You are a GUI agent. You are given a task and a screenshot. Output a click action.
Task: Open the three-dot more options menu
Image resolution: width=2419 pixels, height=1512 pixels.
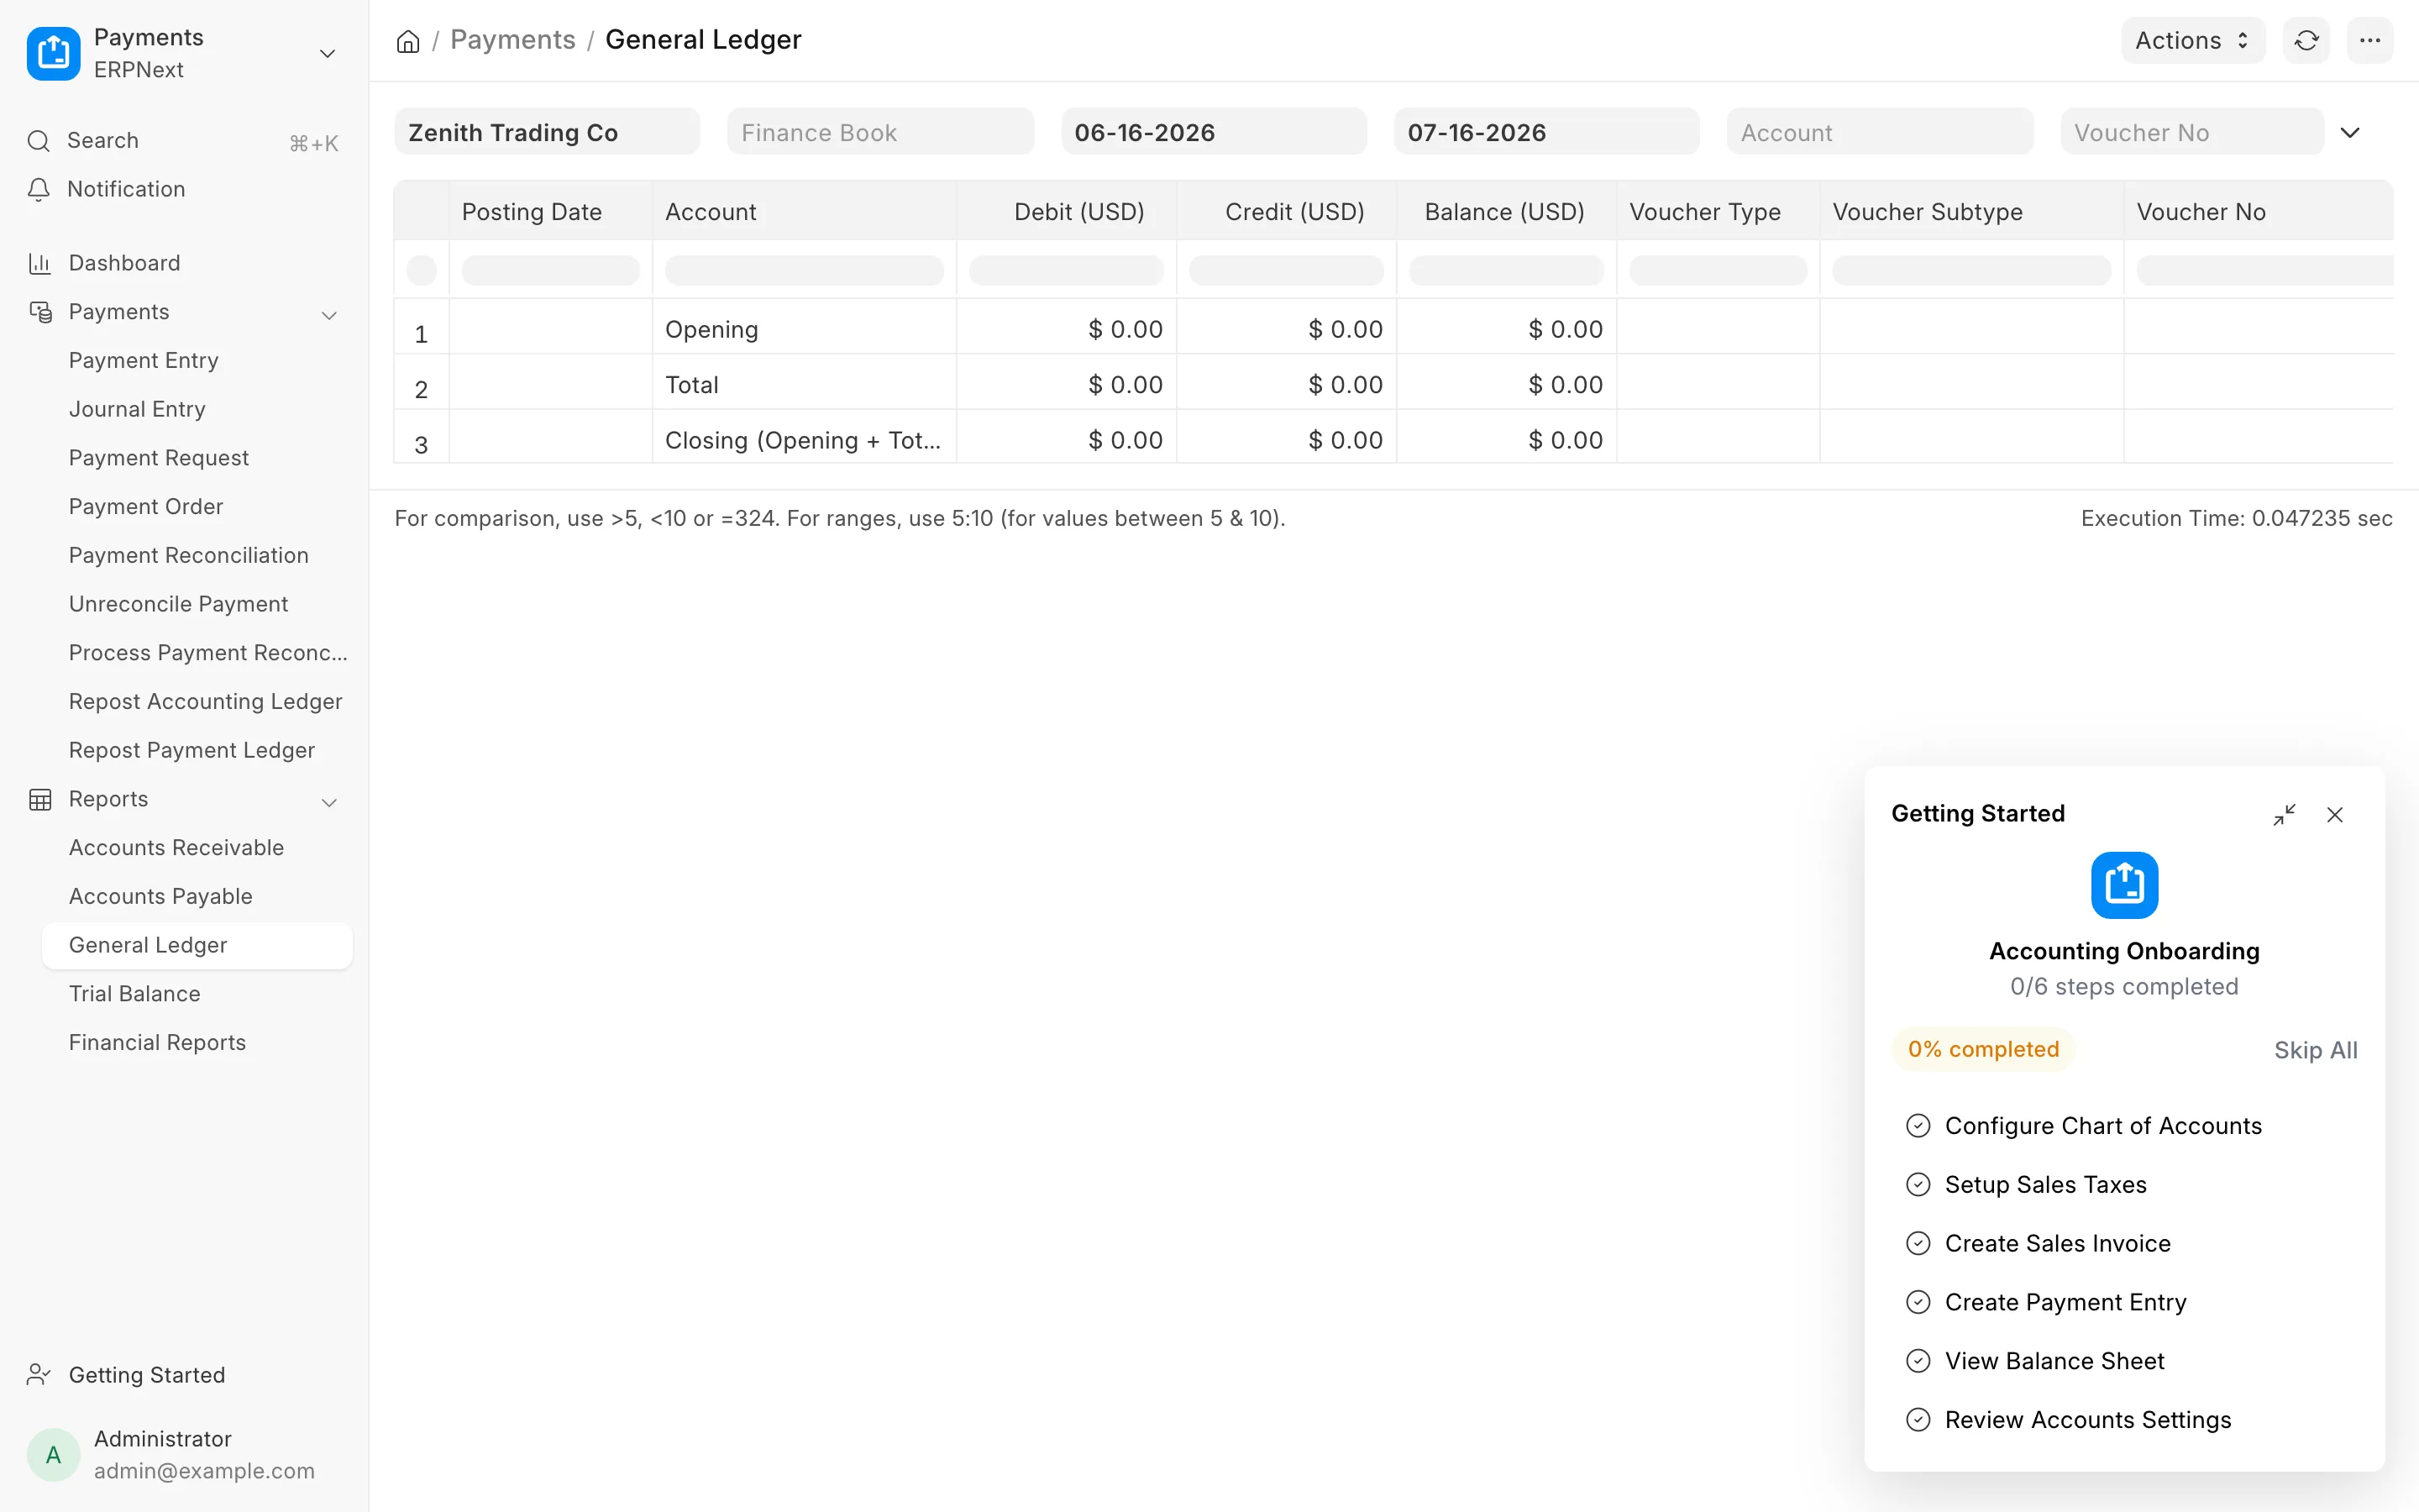click(x=2370, y=40)
